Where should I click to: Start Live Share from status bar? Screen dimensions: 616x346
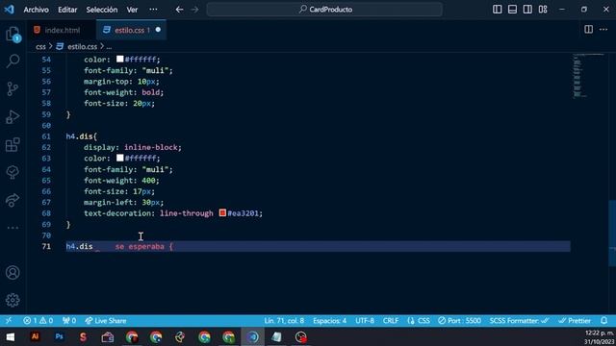click(105, 320)
